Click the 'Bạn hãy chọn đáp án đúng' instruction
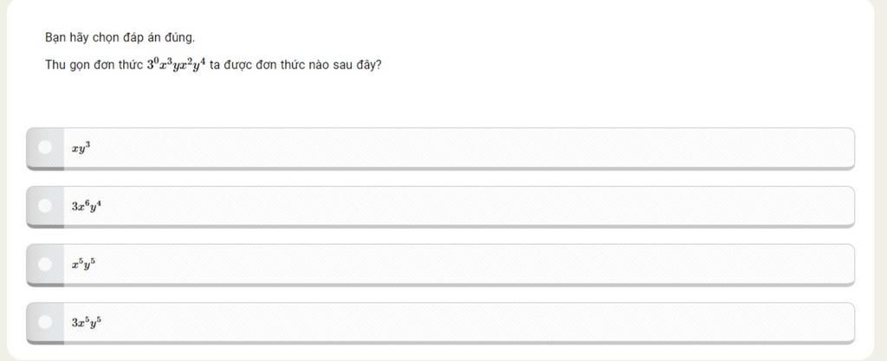This screenshot has height=361, width=887. (x=120, y=37)
